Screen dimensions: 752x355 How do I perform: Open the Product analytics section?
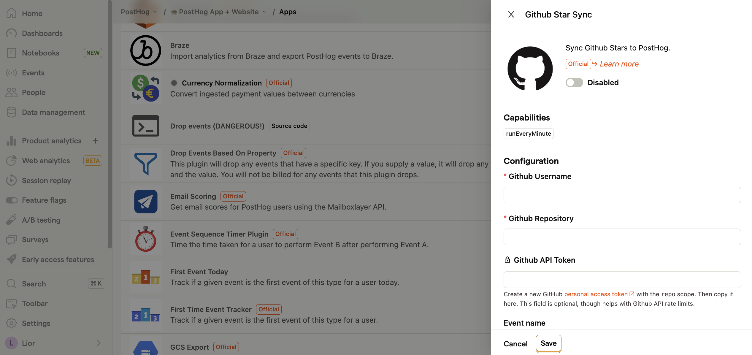coord(51,141)
